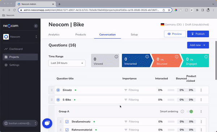Open the three-dot menu for E-Bike
The image size is (217, 132).
coord(201,100)
